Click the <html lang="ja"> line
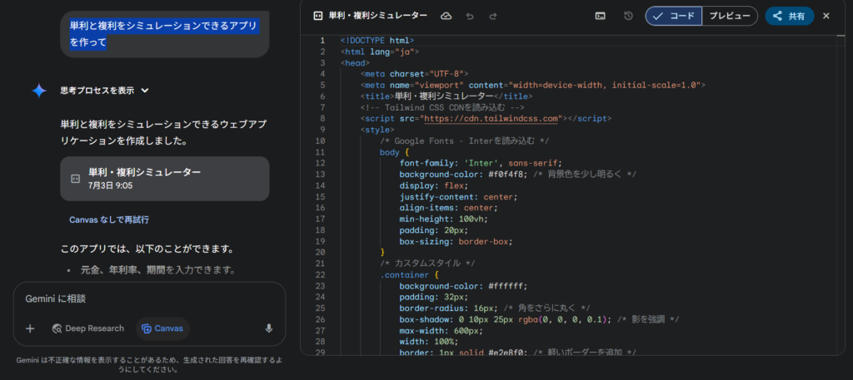 pyautogui.click(x=380, y=52)
